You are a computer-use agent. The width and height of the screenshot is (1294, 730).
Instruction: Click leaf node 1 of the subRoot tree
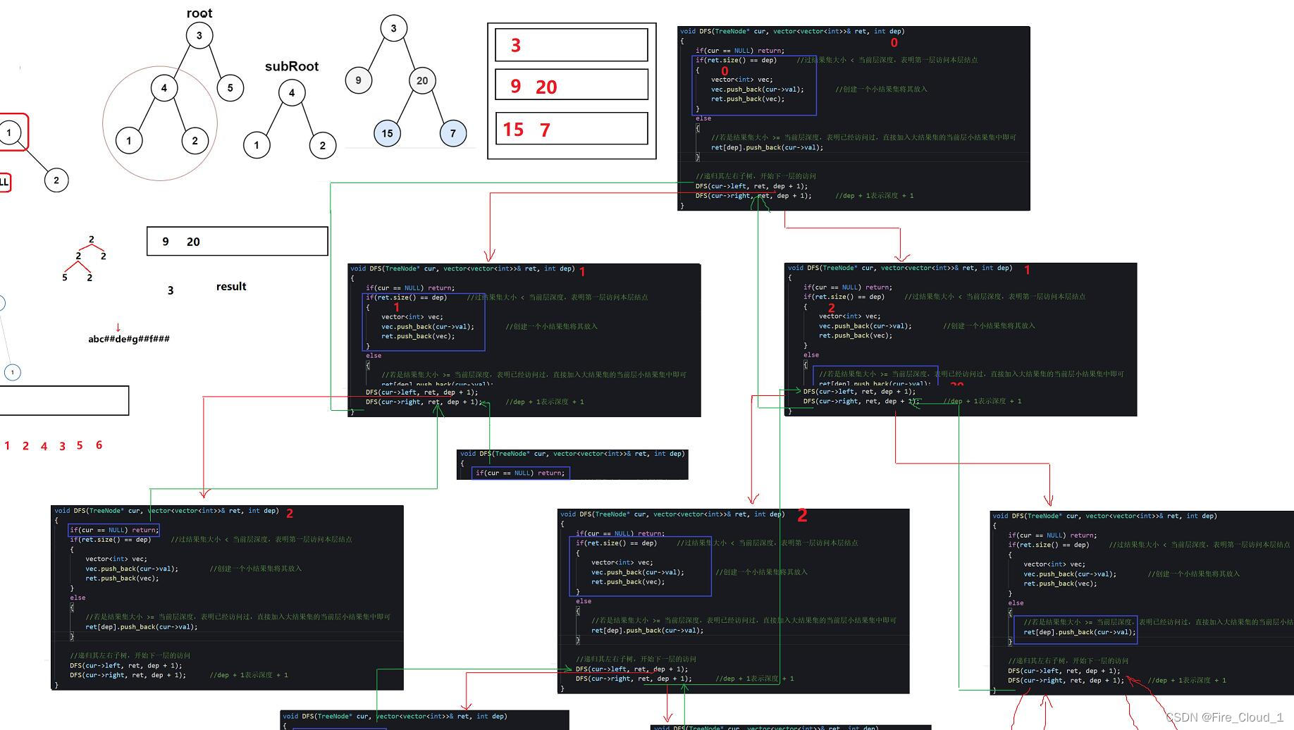point(257,145)
